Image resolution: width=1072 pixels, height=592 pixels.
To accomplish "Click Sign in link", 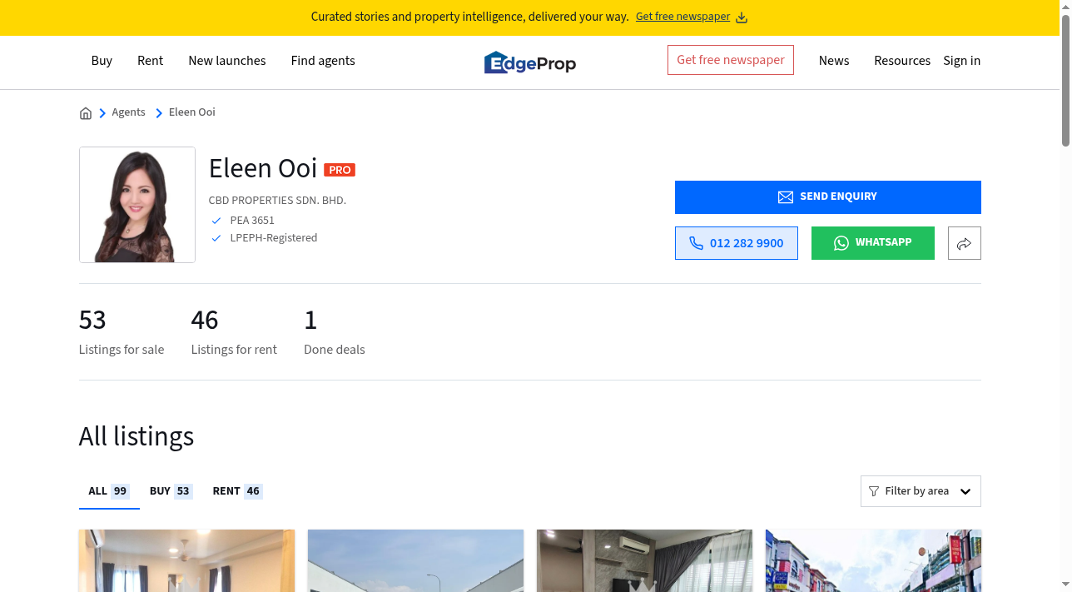I will tap(962, 61).
